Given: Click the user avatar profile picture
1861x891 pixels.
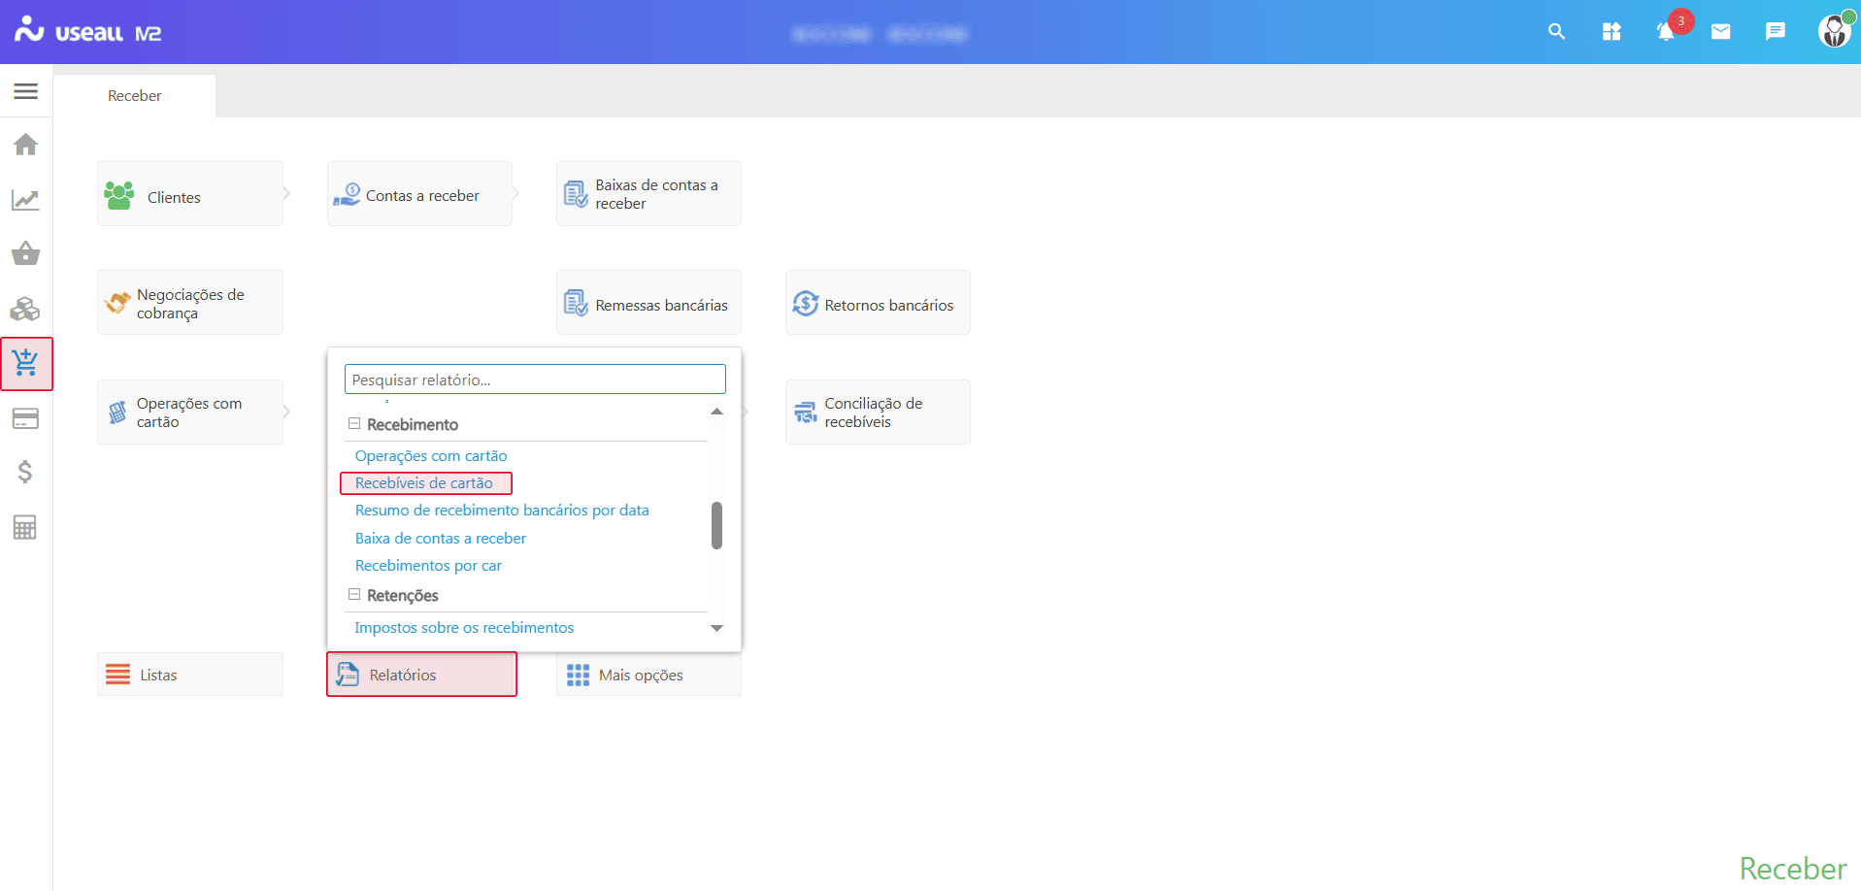Looking at the screenshot, I should coord(1833,31).
